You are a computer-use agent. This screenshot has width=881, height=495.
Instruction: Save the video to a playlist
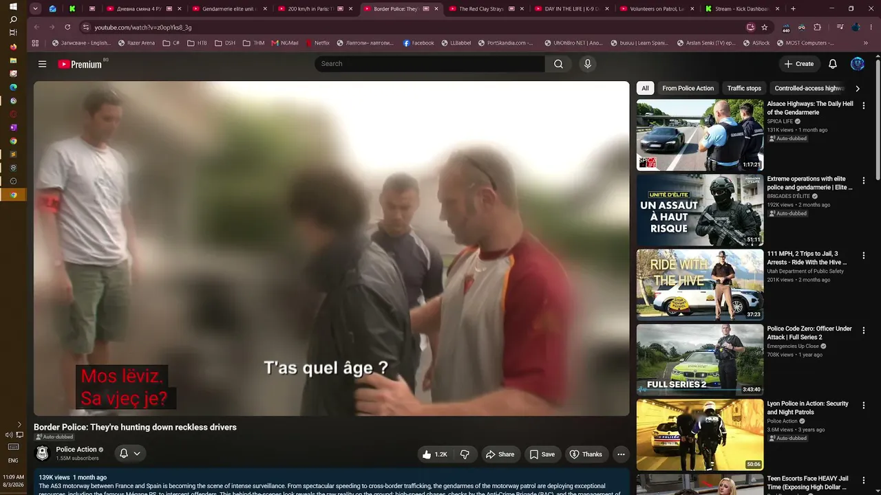(542, 454)
